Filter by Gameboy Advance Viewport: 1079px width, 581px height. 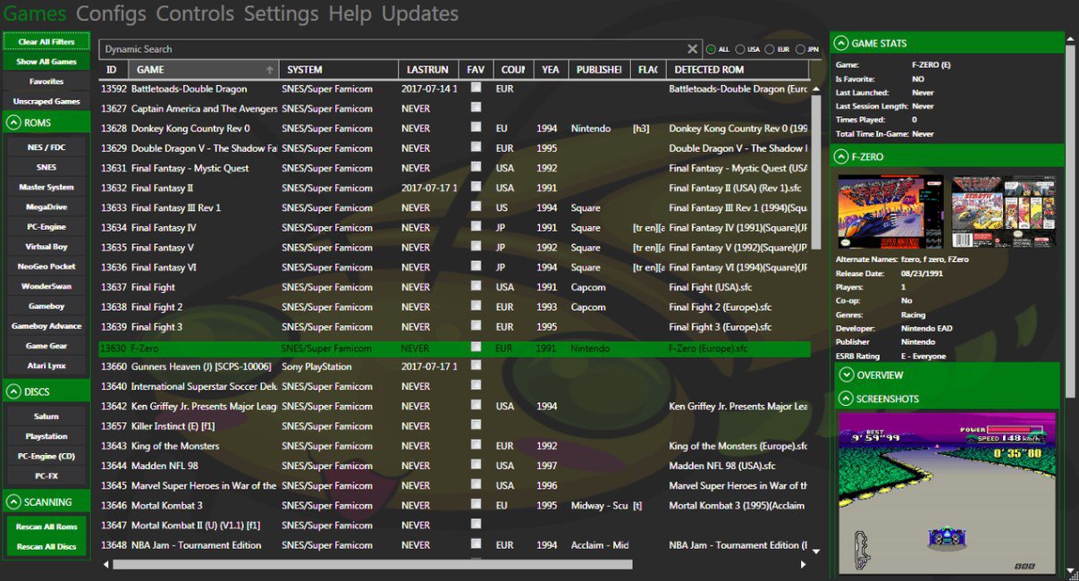pos(46,326)
